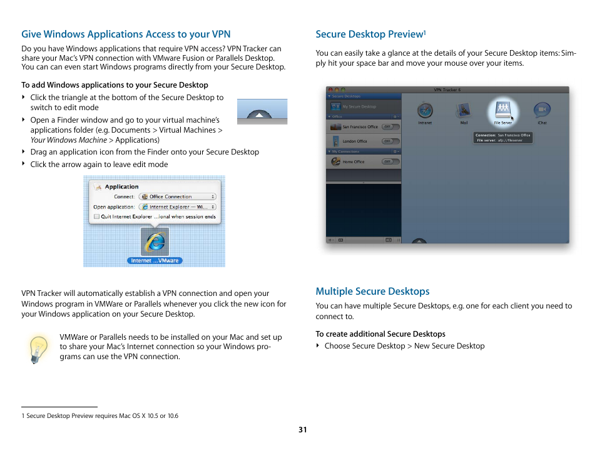Click page number 31
This screenshot has height=453, width=597.
pyautogui.click(x=303, y=430)
